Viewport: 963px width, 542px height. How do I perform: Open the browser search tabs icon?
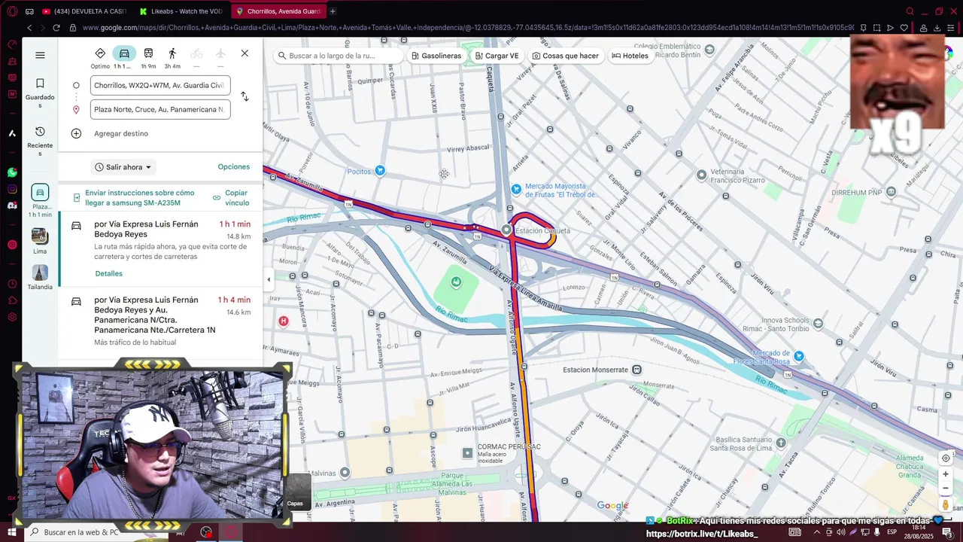click(910, 11)
